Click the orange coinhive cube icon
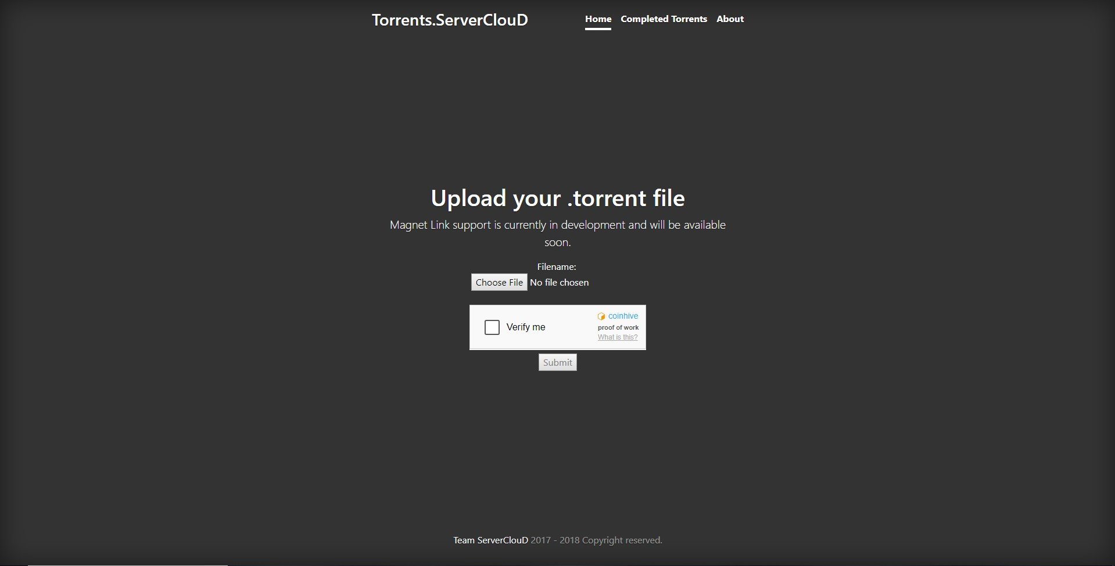This screenshot has height=566, width=1115. [601, 316]
